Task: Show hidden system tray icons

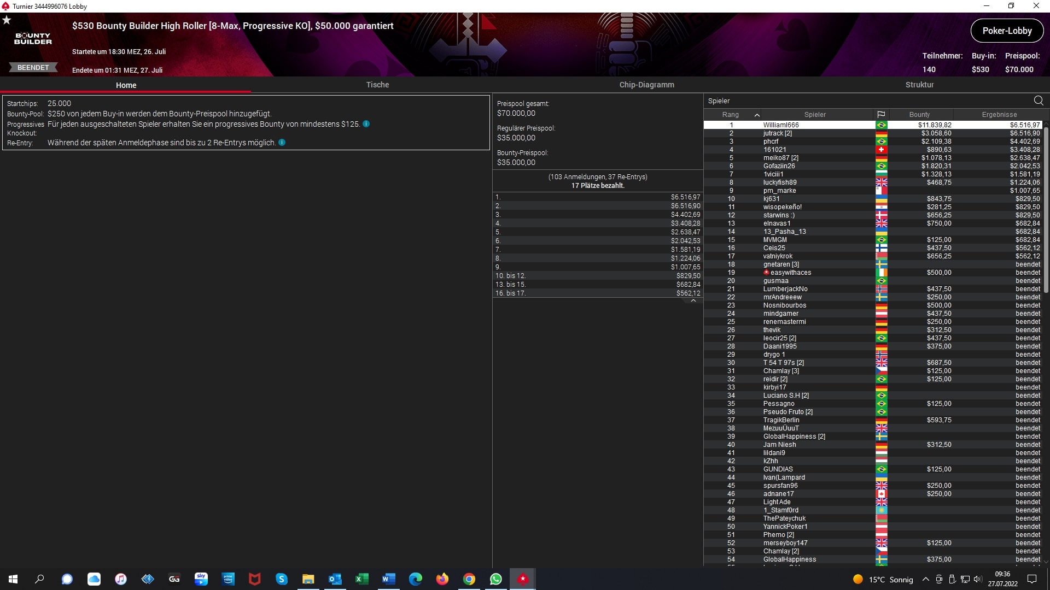Action: [925, 579]
